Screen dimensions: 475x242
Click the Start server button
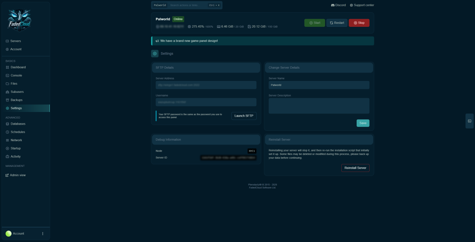pos(314,23)
